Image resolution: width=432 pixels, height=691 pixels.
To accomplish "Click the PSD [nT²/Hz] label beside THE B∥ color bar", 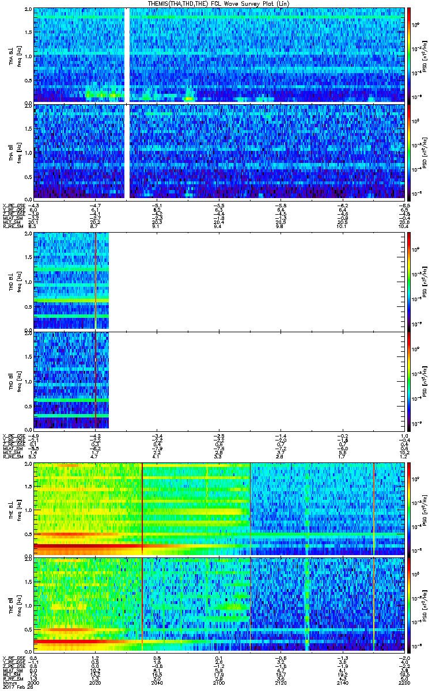I will pos(425,605).
